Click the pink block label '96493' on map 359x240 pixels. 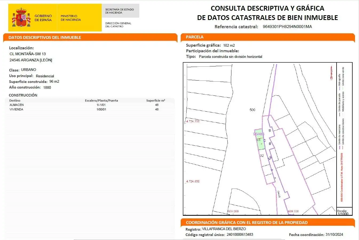259,134
